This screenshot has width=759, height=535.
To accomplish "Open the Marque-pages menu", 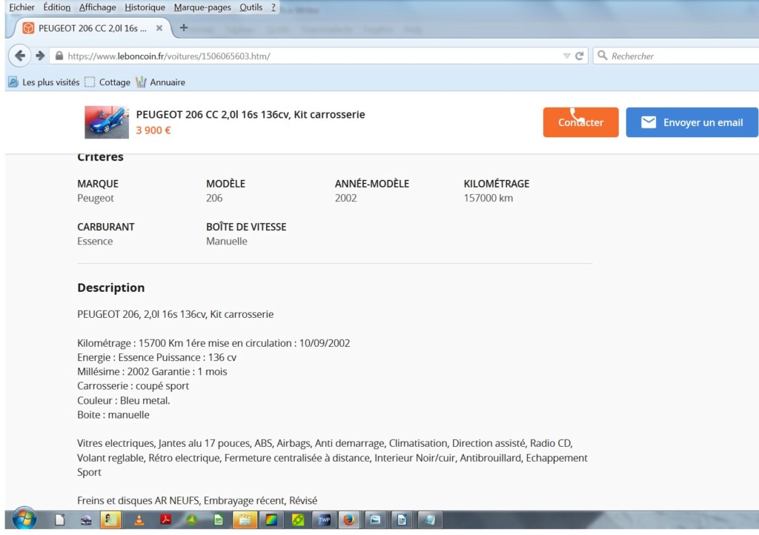I will (x=202, y=7).
